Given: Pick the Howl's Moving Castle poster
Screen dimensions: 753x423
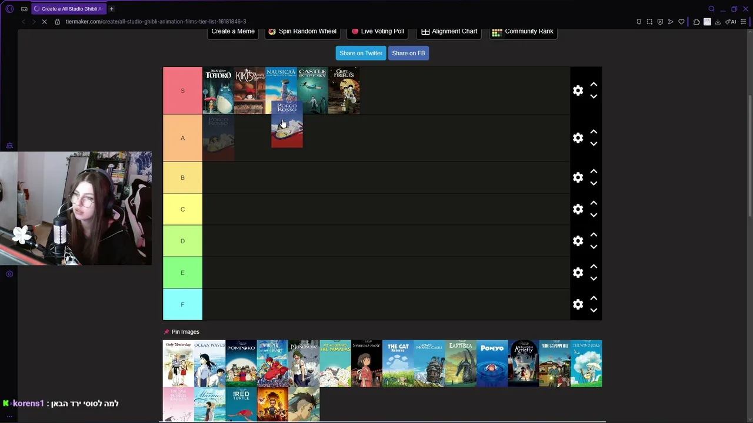Looking at the screenshot, I should coord(429,364).
